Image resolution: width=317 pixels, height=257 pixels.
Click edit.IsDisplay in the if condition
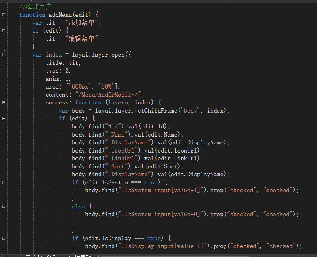108,238
